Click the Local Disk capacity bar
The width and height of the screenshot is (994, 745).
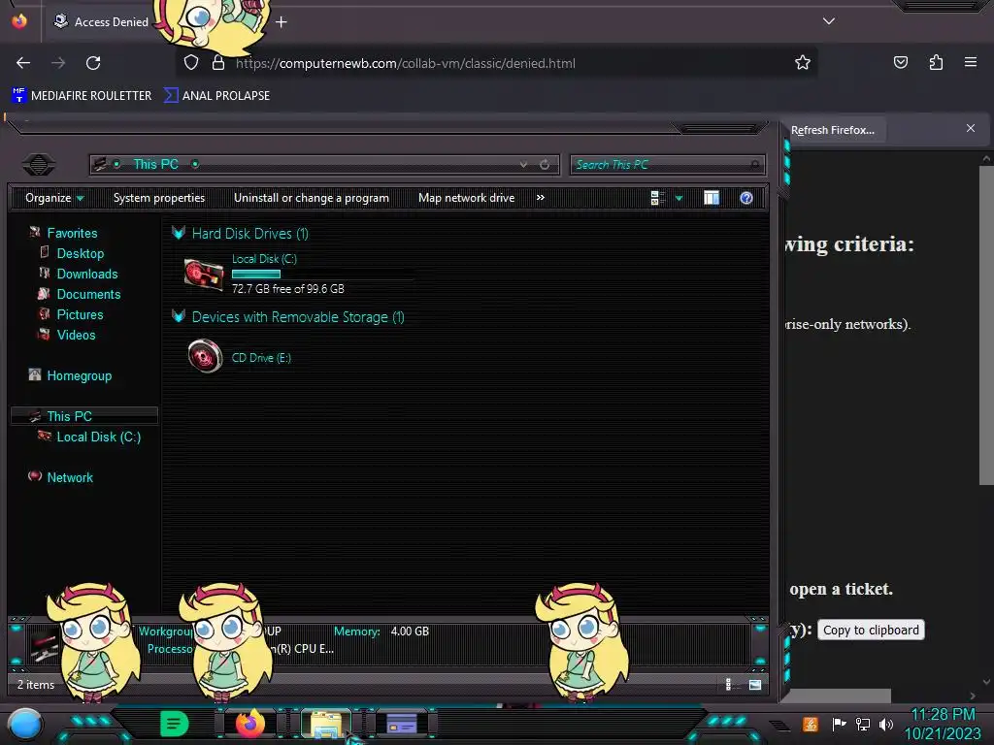pos(323,275)
